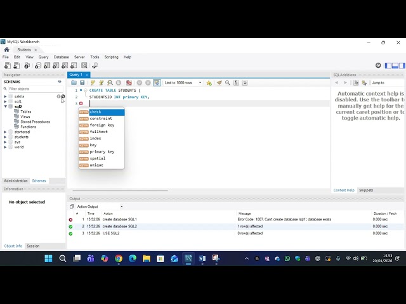Open the Scripting menu
Image resolution: width=406 pixels, height=304 pixels.
112,57
